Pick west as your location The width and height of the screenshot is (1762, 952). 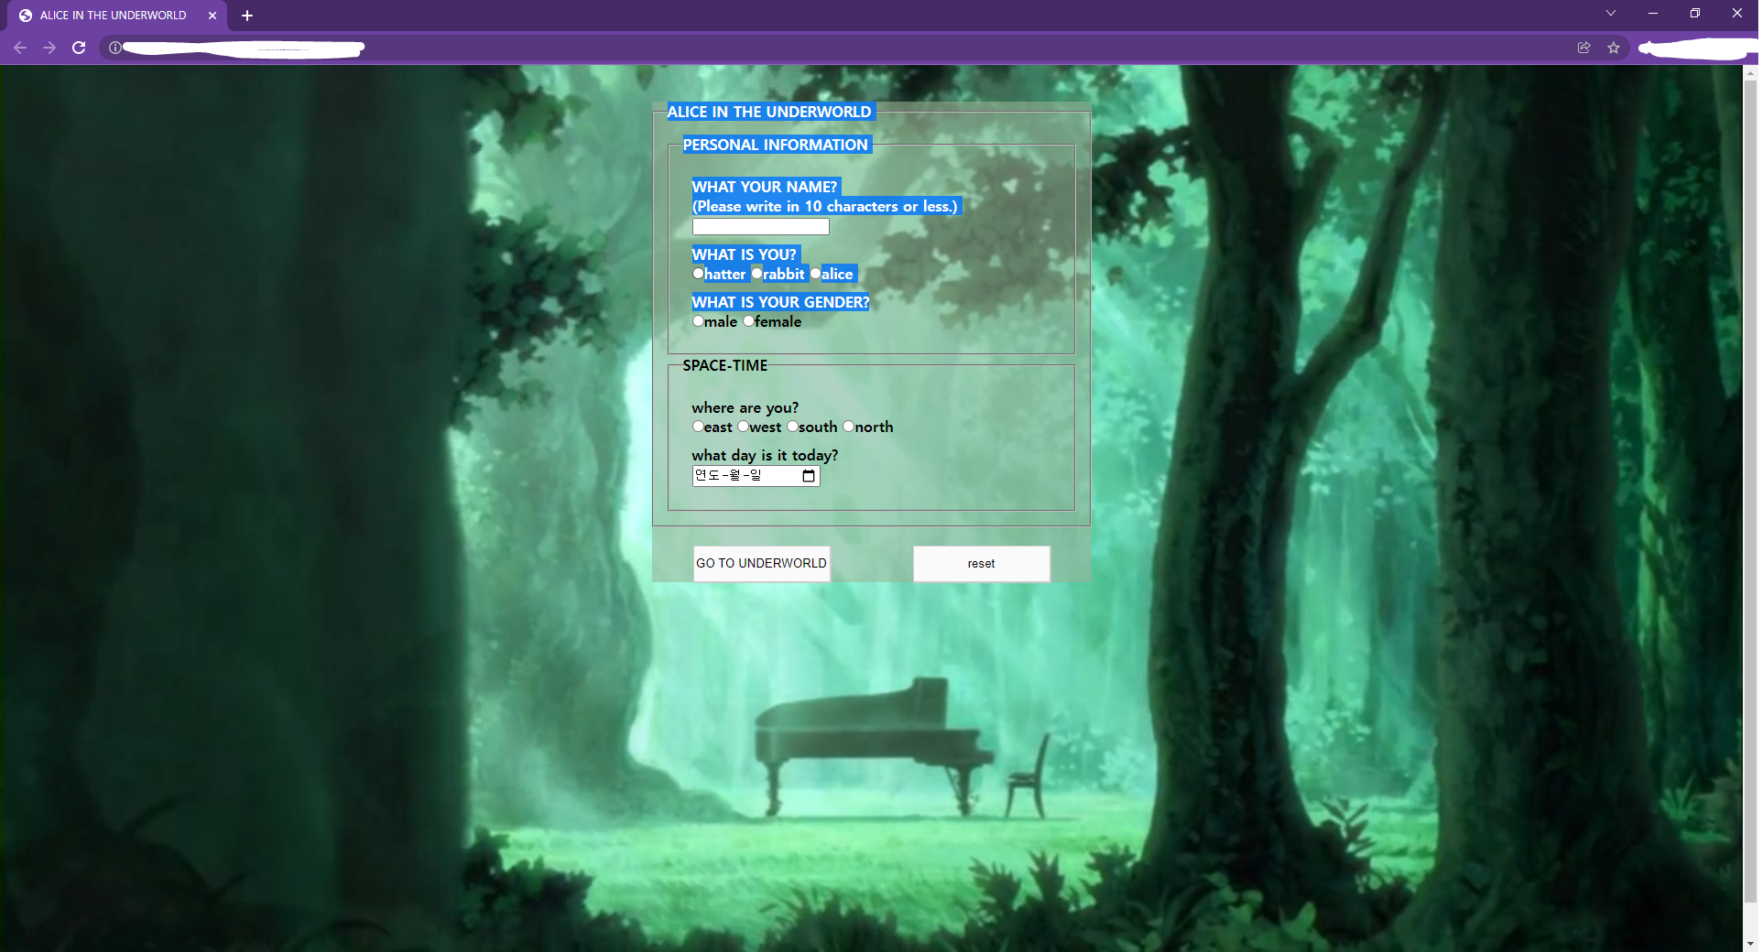pos(744,426)
